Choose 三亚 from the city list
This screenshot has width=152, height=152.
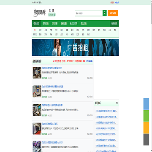point(110,30)
